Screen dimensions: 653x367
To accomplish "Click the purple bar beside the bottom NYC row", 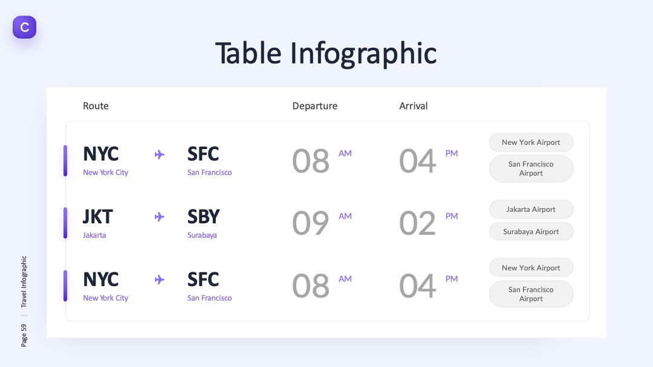I will click(x=65, y=286).
